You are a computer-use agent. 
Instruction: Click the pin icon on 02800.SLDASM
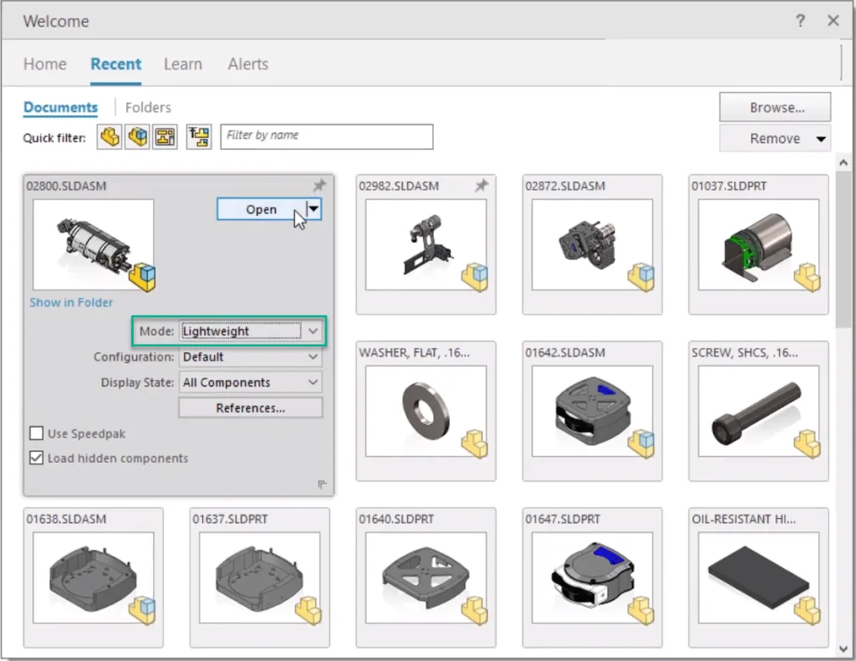pos(319,186)
